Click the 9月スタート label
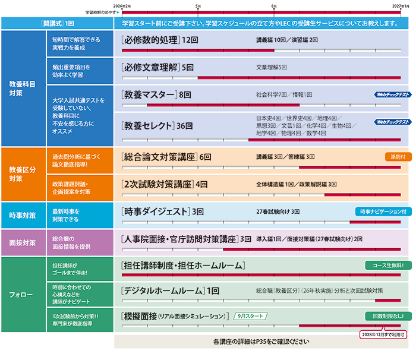Viewport: 416px width, 354px height. coord(251,317)
